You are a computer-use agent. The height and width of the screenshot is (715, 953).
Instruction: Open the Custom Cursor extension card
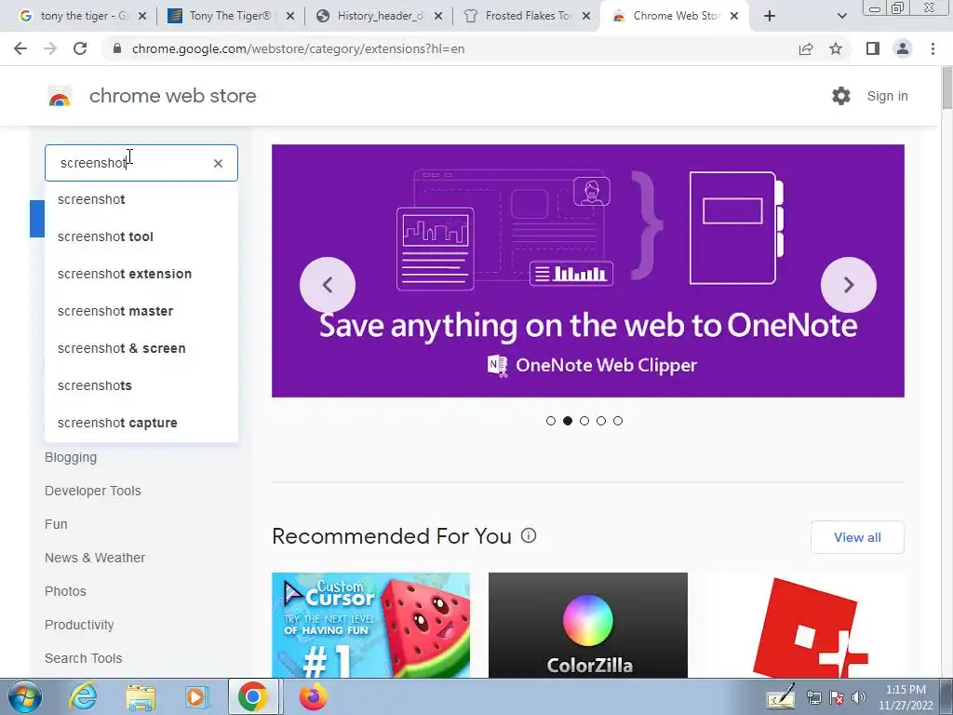click(x=370, y=625)
